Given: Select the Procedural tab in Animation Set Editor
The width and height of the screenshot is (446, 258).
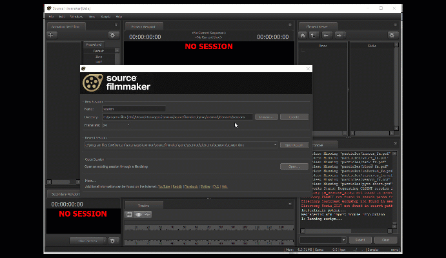Looking at the screenshot, I should pyautogui.click(x=94, y=45).
